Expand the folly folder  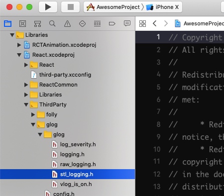click(33, 114)
